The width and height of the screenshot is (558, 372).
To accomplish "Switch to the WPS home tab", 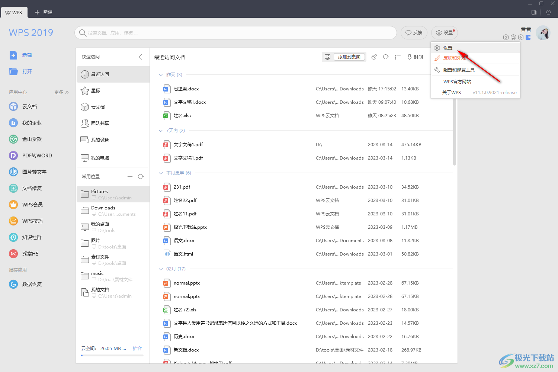I will 14,12.
